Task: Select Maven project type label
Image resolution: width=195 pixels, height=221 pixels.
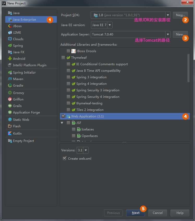Action: pyautogui.click(x=18, y=79)
